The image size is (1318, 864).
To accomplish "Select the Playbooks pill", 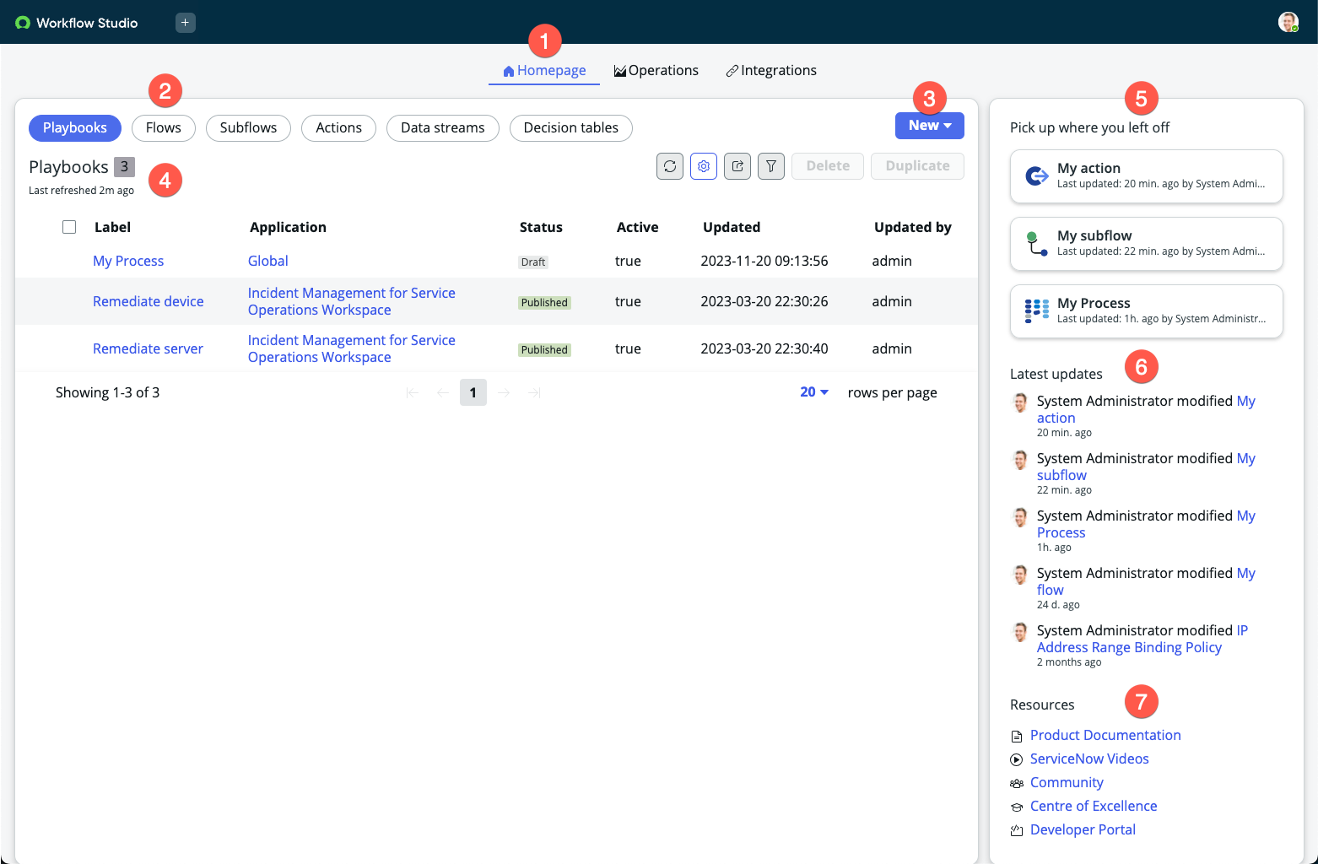I will [x=75, y=128].
